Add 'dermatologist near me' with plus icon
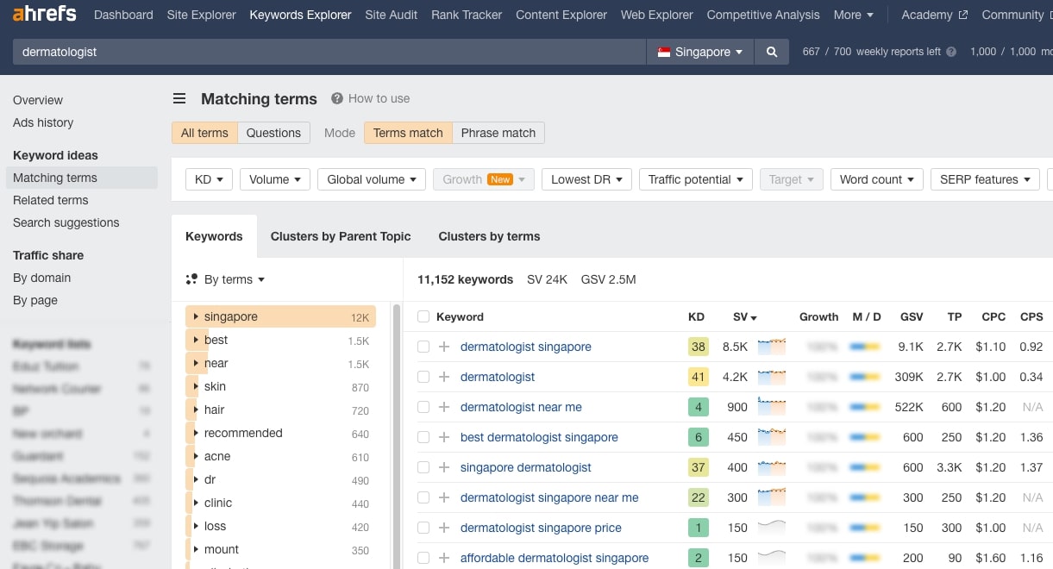1053x569 pixels. [x=444, y=407]
